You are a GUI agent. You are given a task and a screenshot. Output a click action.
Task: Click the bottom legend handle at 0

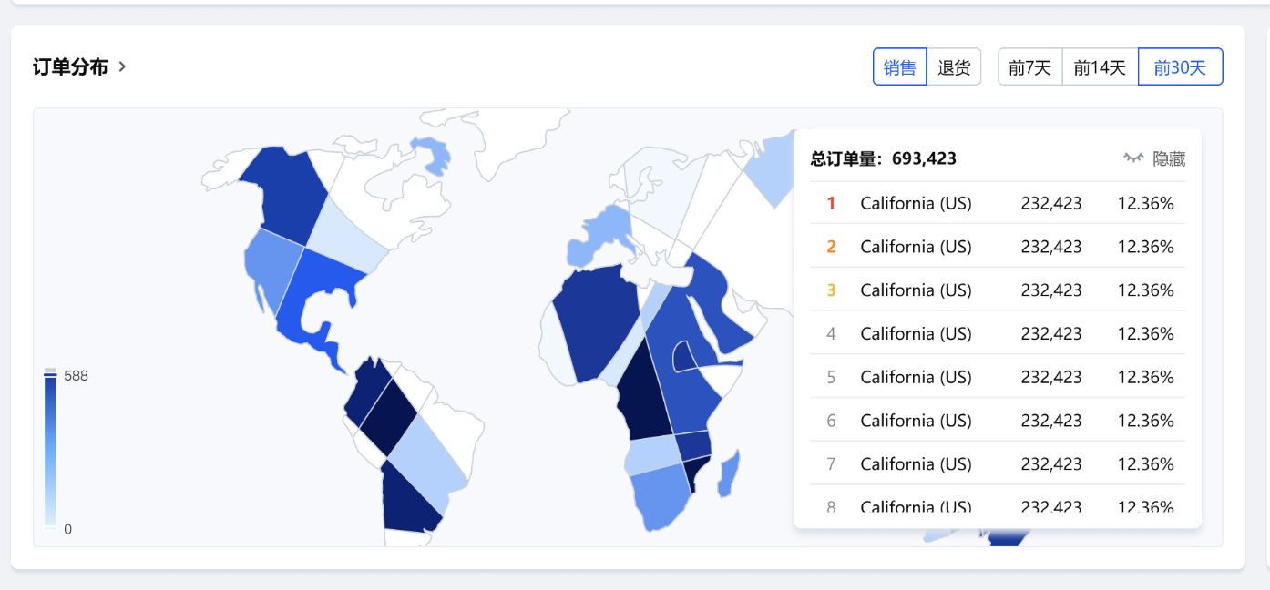click(50, 528)
